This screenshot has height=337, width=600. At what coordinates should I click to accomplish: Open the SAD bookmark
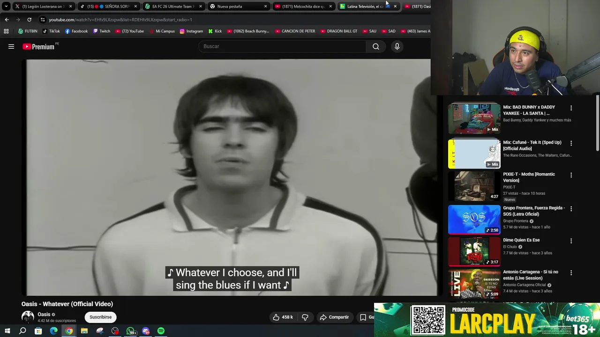(389, 31)
